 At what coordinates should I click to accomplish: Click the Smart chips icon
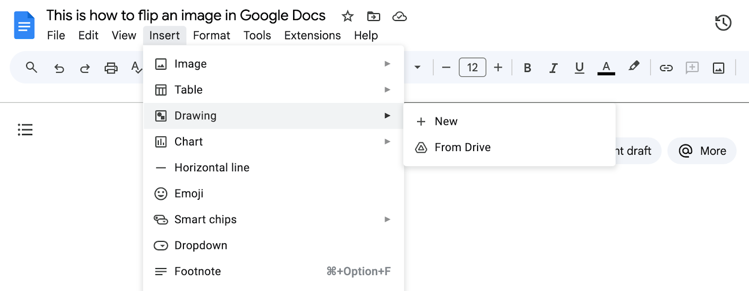pyautogui.click(x=161, y=219)
